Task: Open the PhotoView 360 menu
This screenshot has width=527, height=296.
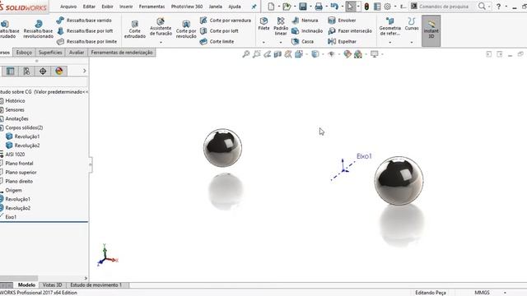Action: tap(187, 7)
